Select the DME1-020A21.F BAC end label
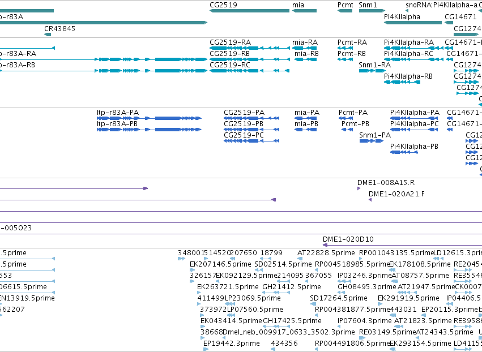This screenshot has height=352, width=482. point(396,194)
